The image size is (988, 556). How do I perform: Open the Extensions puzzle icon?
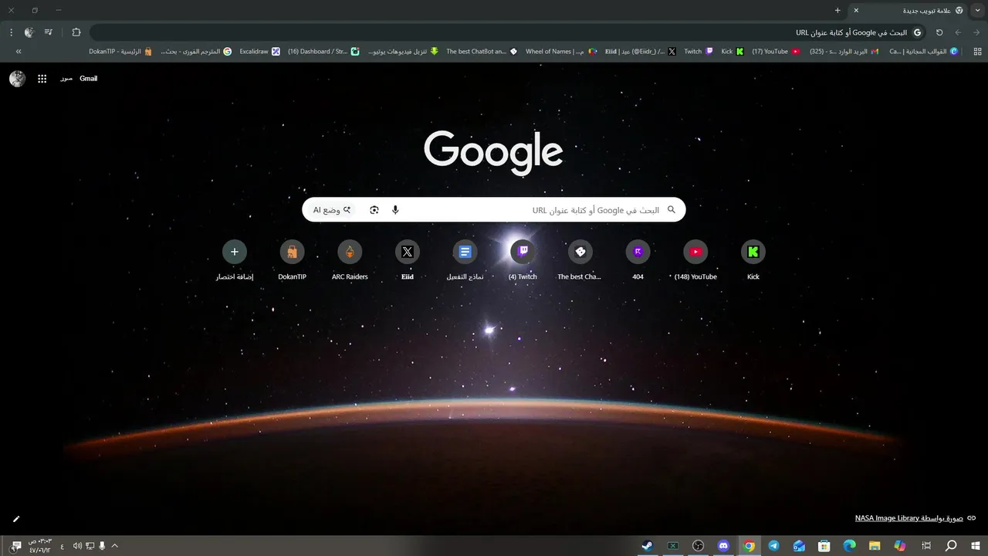tap(76, 32)
